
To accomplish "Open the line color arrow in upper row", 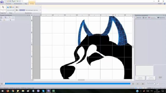I will (x=18, y=7).
